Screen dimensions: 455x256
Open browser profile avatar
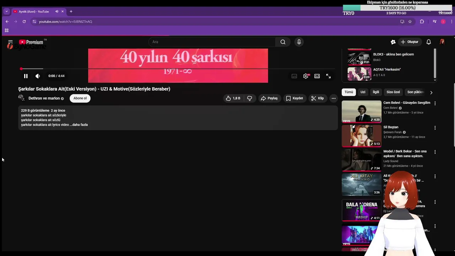(443, 22)
